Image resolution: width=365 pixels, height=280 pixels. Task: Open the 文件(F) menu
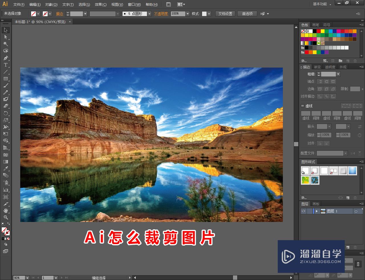coord(19,5)
